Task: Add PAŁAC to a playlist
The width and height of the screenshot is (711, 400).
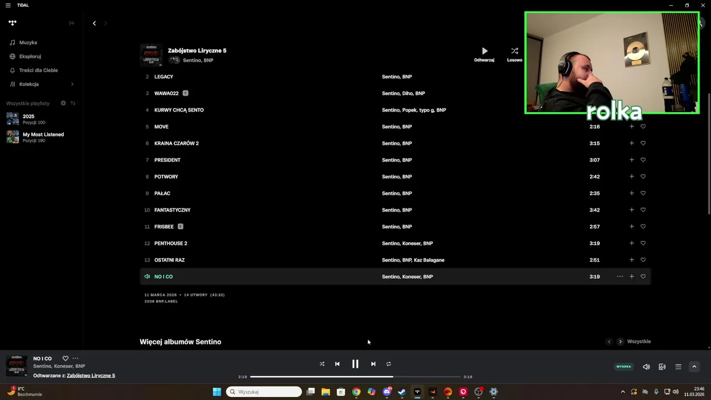Action: tap(632, 193)
